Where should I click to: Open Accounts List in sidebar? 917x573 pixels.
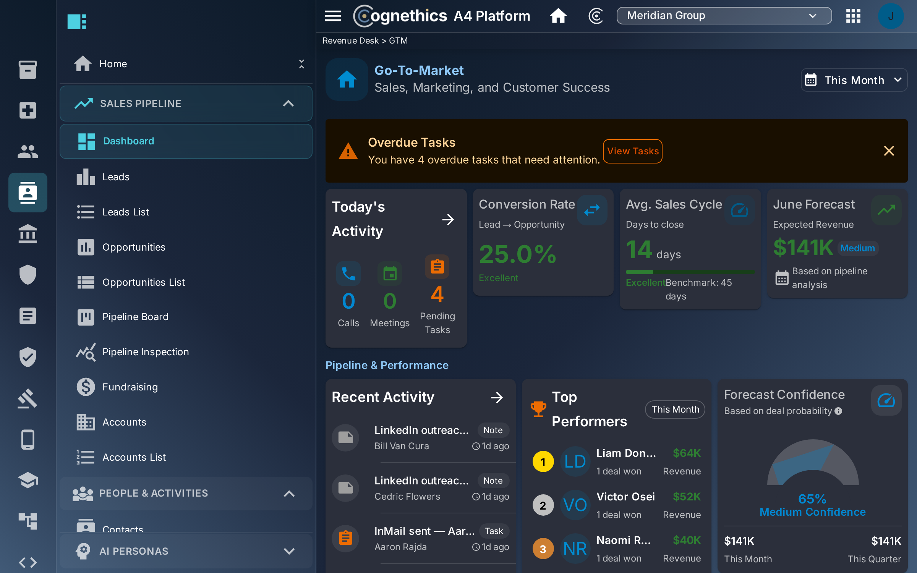click(186, 457)
